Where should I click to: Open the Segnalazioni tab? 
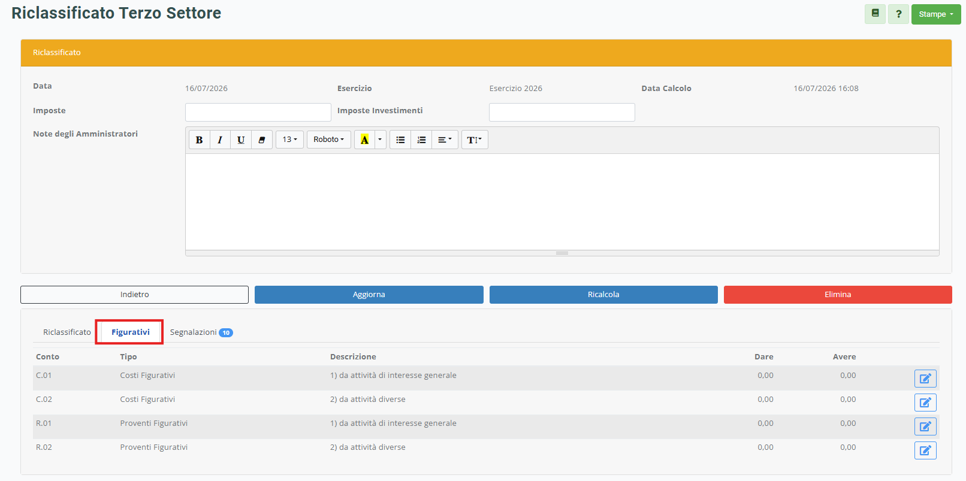pyautogui.click(x=201, y=332)
